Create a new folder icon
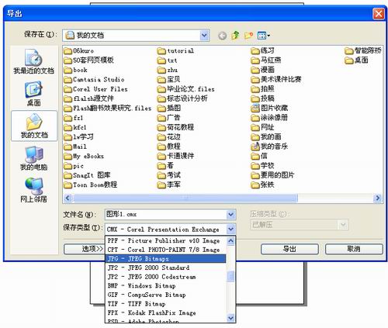 248,35
